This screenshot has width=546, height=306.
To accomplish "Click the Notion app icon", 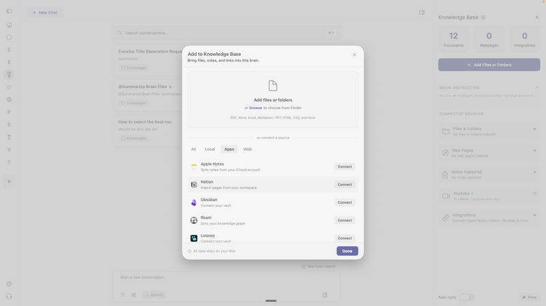I will pyautogui.click(x=194, y=185).
